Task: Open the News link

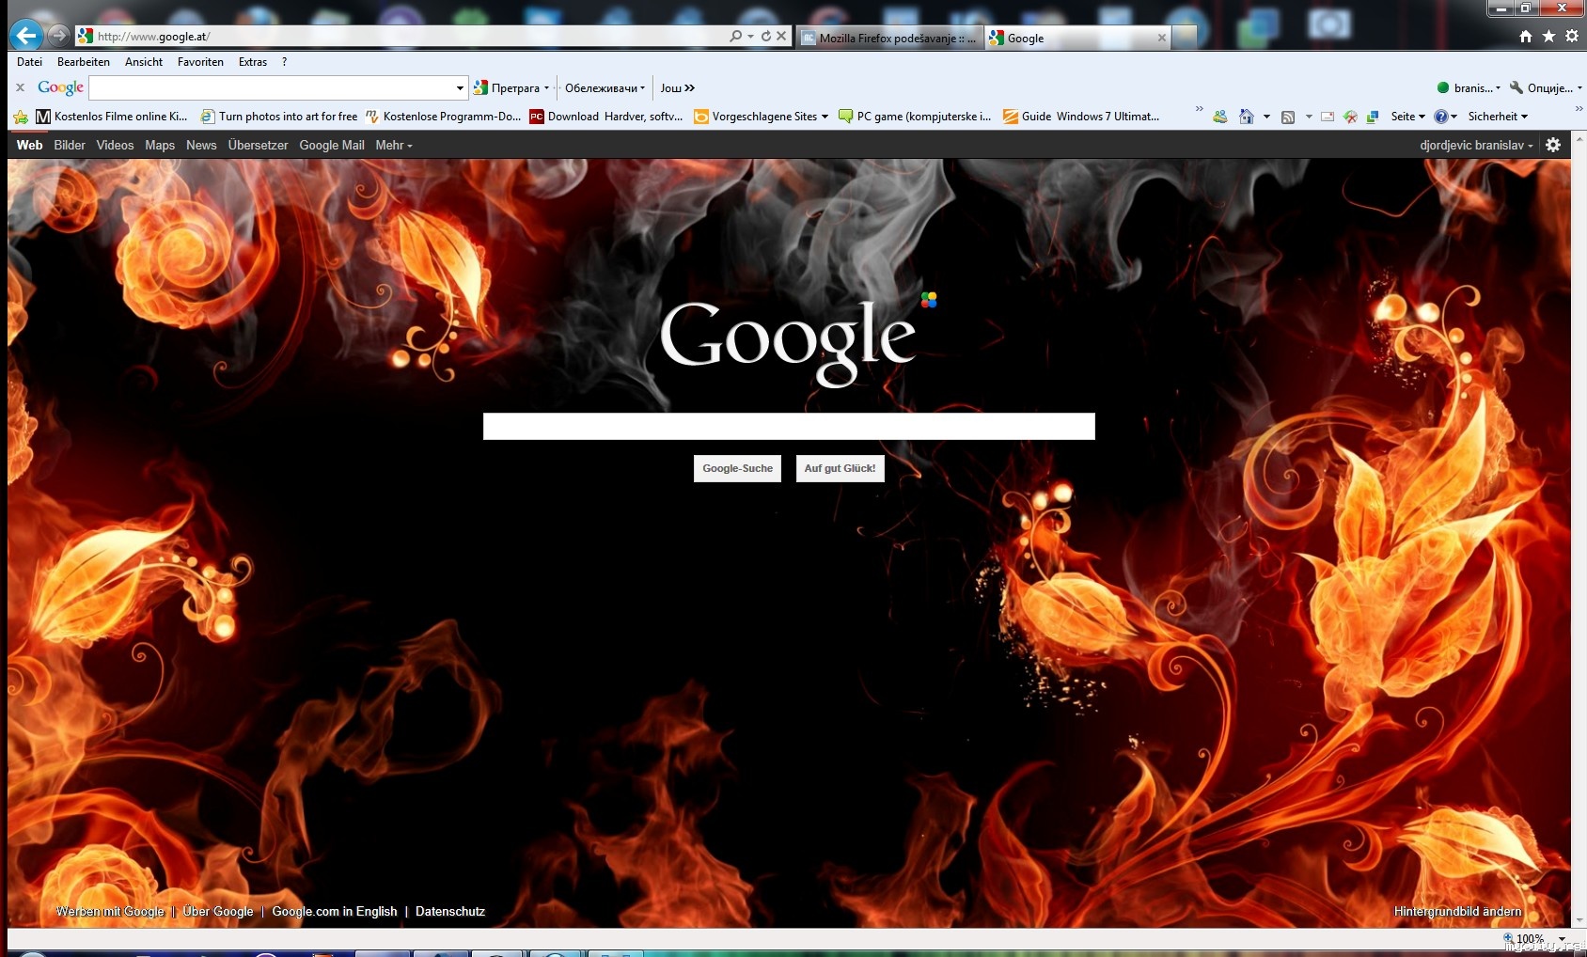Action: pyautogui.click(x=201, y=145)
